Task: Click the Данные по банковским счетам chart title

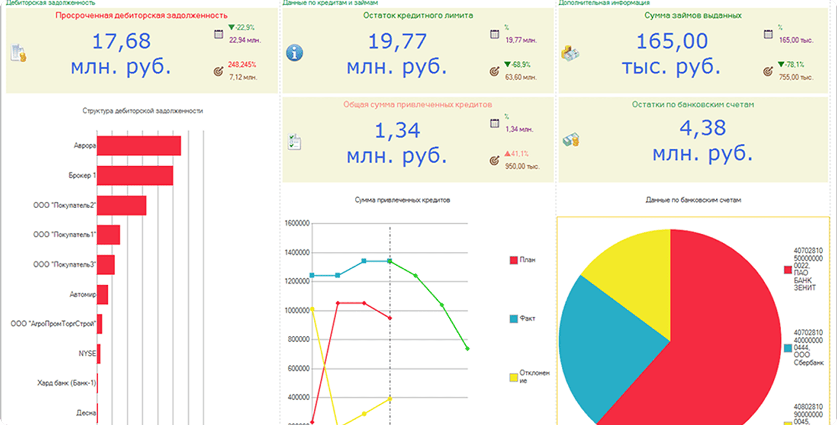Action: point(693,200)
